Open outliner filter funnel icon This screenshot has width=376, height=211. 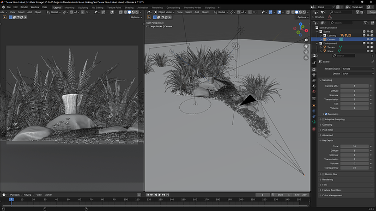point(365,23)
